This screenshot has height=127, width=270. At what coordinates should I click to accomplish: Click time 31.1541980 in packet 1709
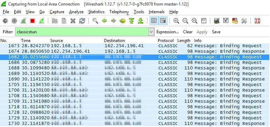36,101
